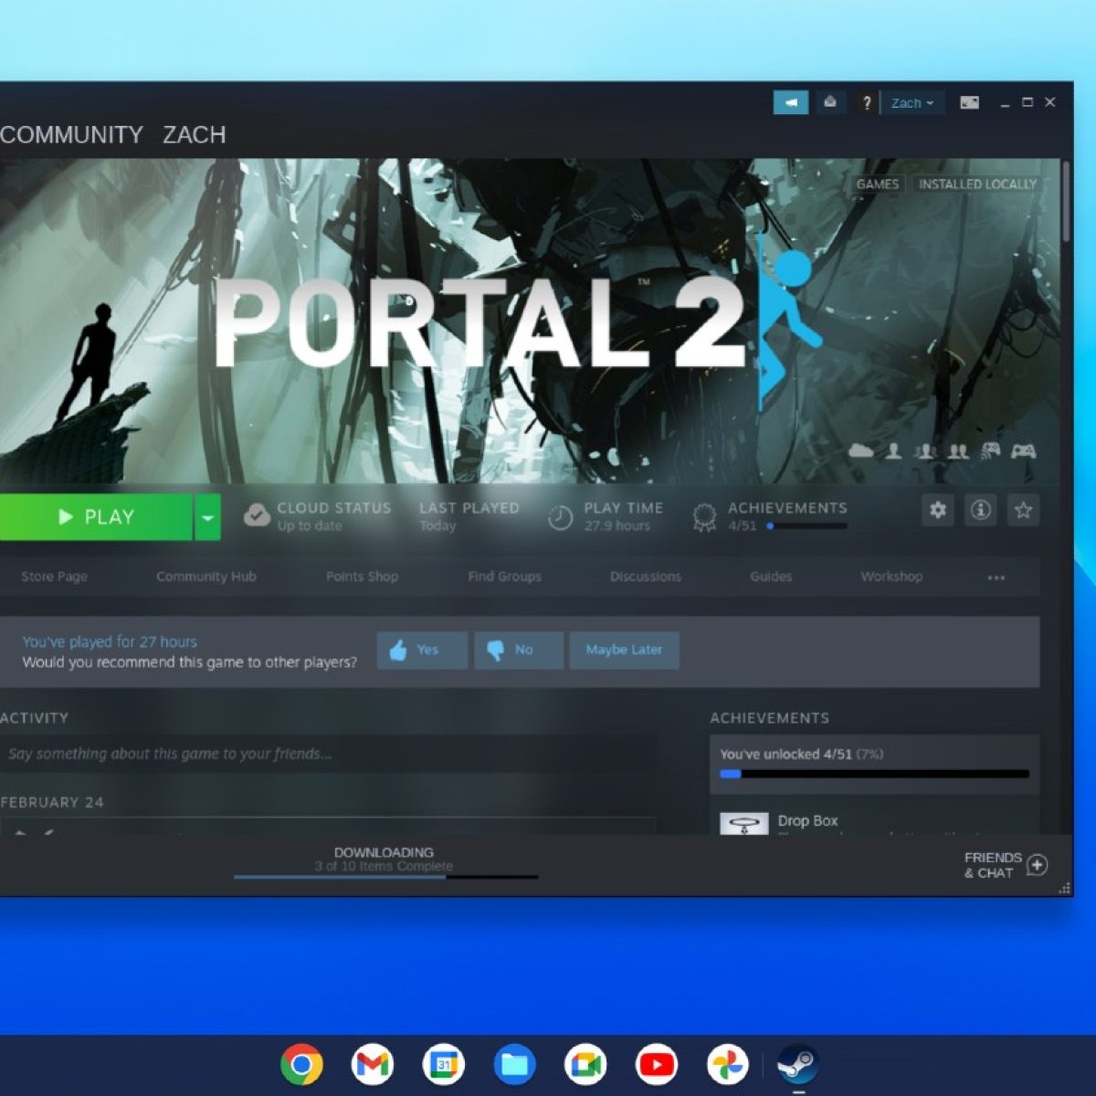Screen dimensions: 1096x1096
Task: Open the Zach account dropdown
Action: [912, 103]
